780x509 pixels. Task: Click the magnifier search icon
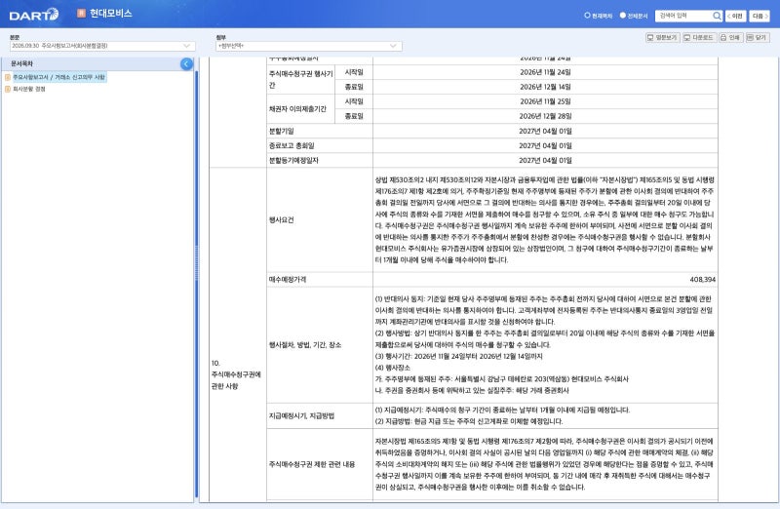click(x=717, y=16)
